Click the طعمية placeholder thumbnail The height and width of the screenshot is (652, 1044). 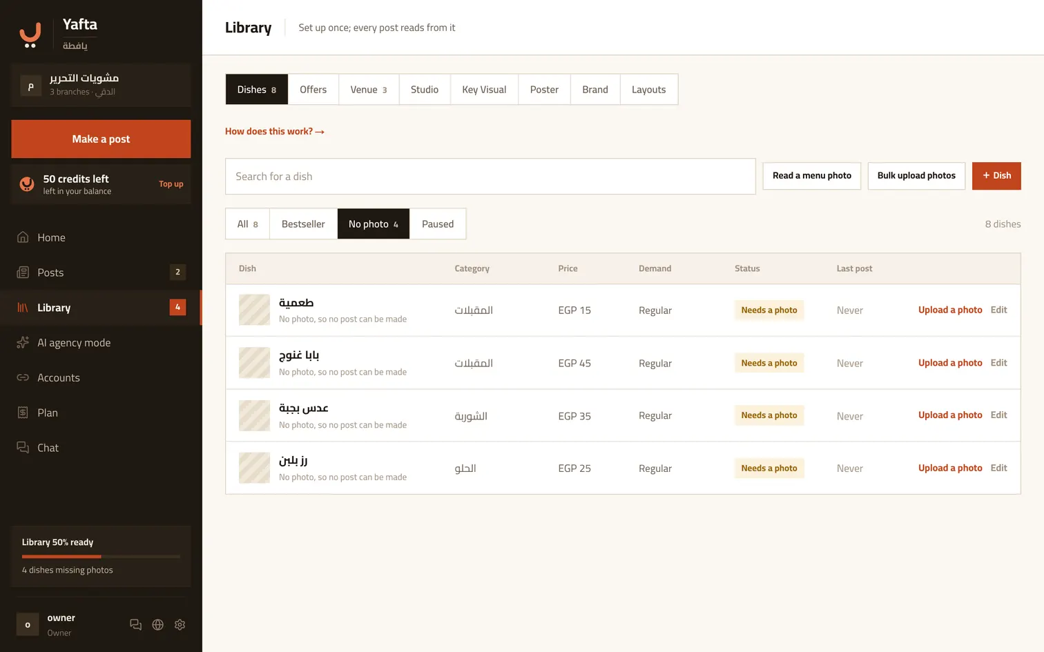[x=254, y=310]
